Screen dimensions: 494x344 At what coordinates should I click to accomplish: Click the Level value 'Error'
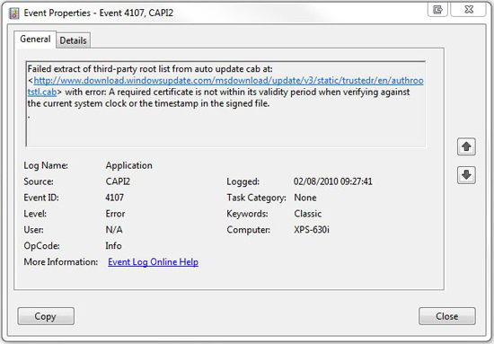coord(115,214)
